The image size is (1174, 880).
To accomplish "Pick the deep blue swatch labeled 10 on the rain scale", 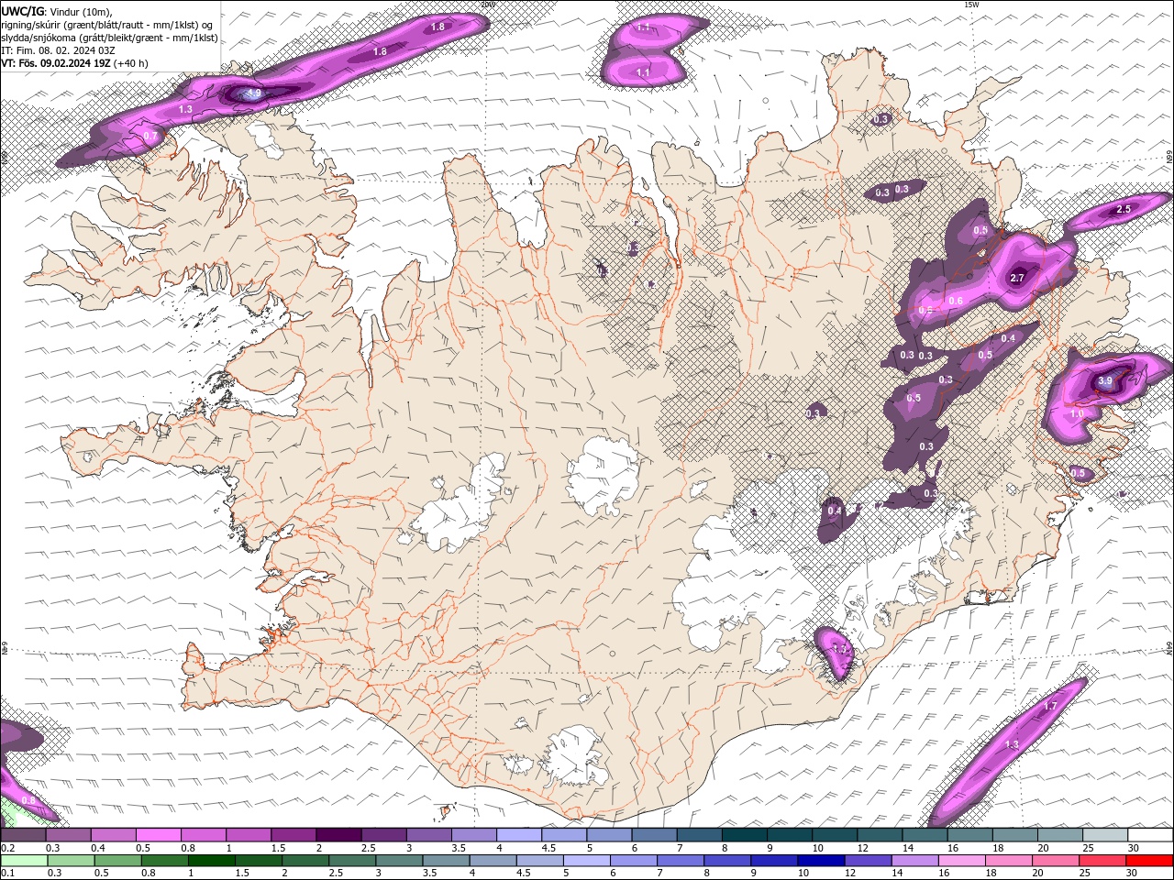I will click(819, 860).
